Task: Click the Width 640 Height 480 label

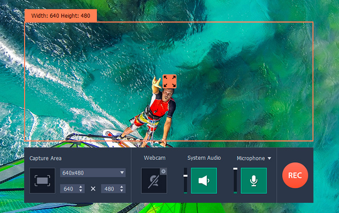Action: tap(61, 15)
